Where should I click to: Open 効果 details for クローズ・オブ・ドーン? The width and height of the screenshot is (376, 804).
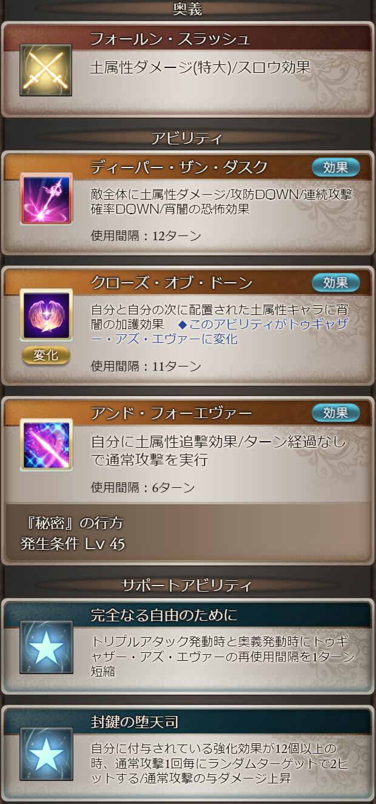coord(336,283)
